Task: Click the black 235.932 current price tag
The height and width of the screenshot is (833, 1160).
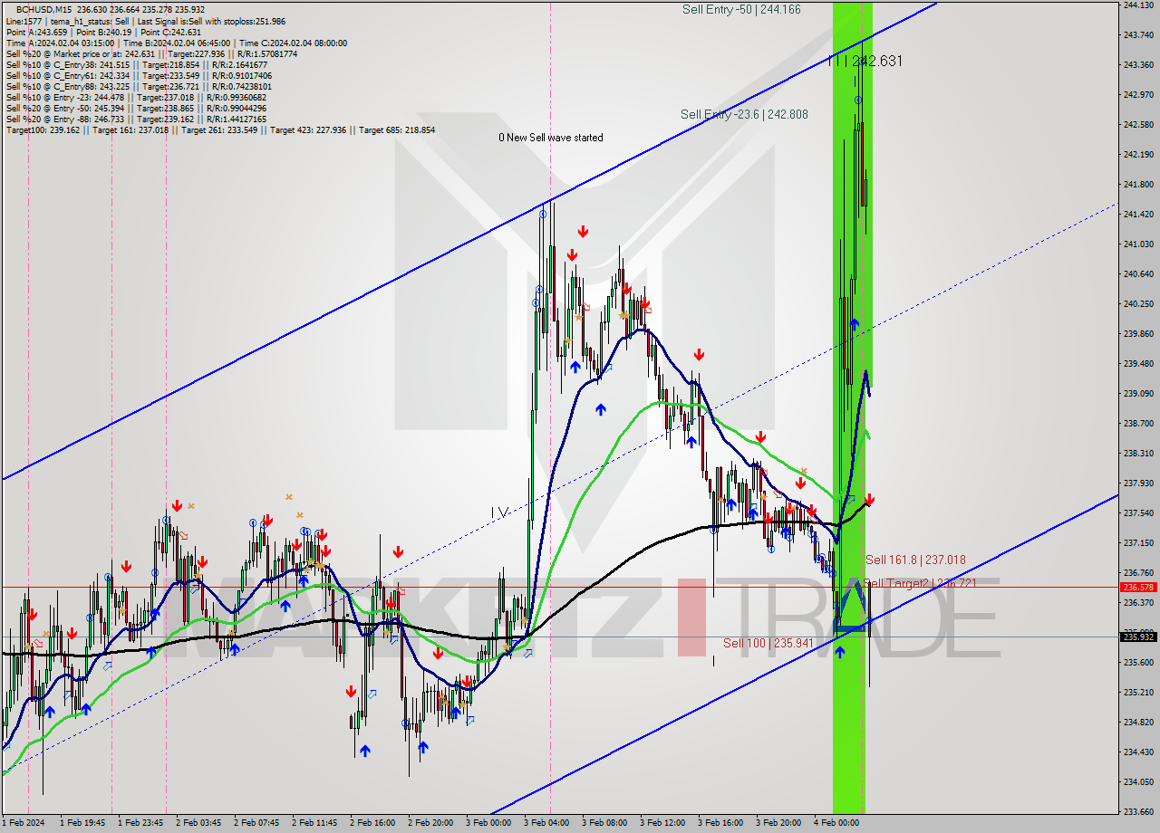Action: coord(1138,637)
